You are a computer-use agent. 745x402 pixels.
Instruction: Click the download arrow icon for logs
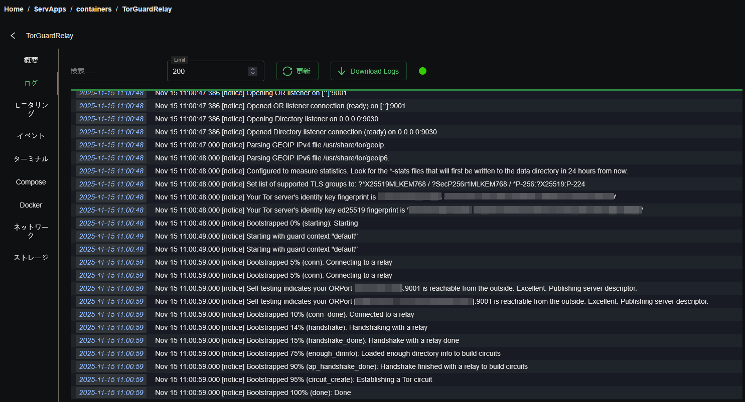(x=342, y=71)
